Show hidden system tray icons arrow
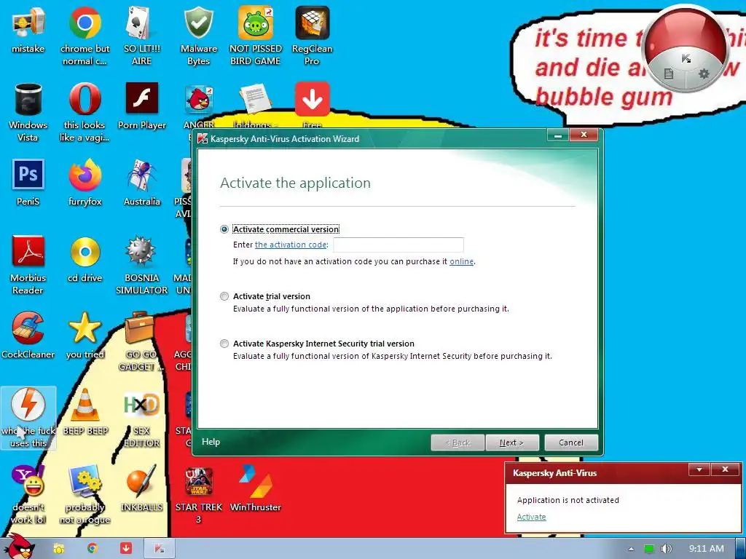 tap(631, 549)
